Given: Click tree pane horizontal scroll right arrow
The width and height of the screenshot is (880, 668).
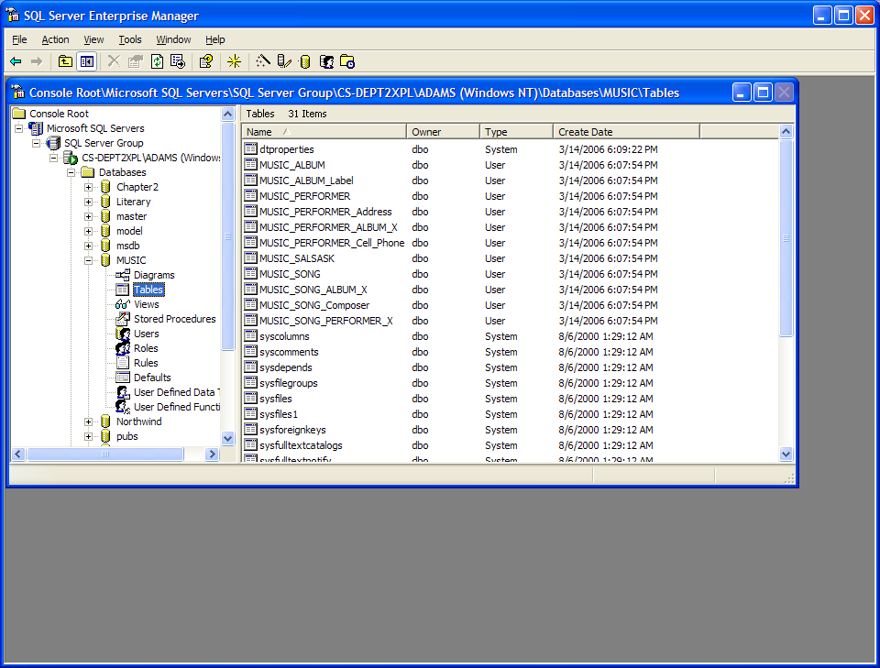Looking at the screenshot, I should (x=212, y=454).
